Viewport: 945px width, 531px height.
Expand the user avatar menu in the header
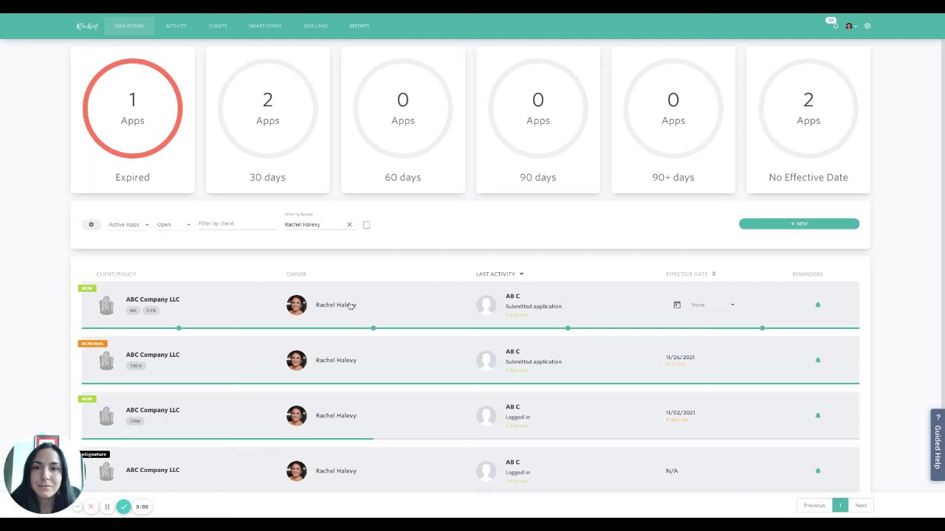pos(850,26)
